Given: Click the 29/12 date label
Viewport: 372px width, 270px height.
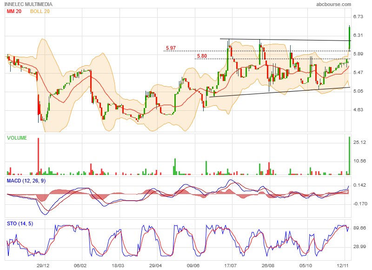Looking at the screenshot, I should [43, 265].
